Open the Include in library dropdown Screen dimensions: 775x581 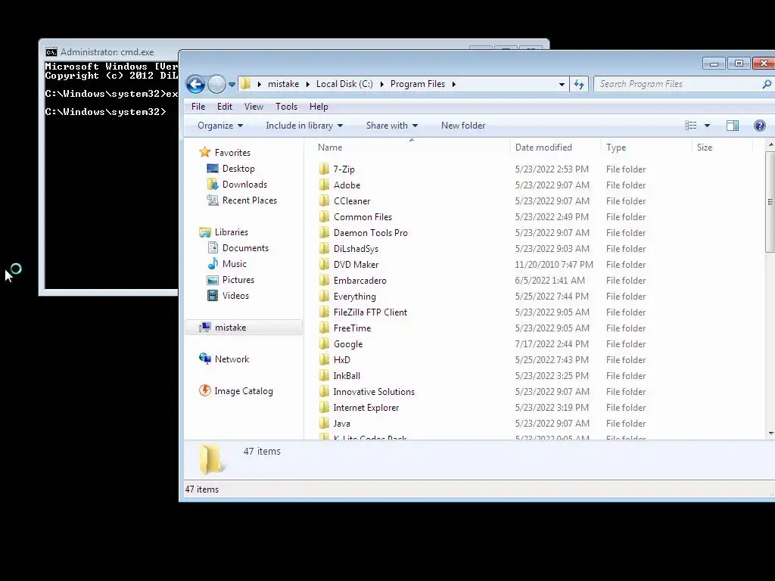[304, 126]
